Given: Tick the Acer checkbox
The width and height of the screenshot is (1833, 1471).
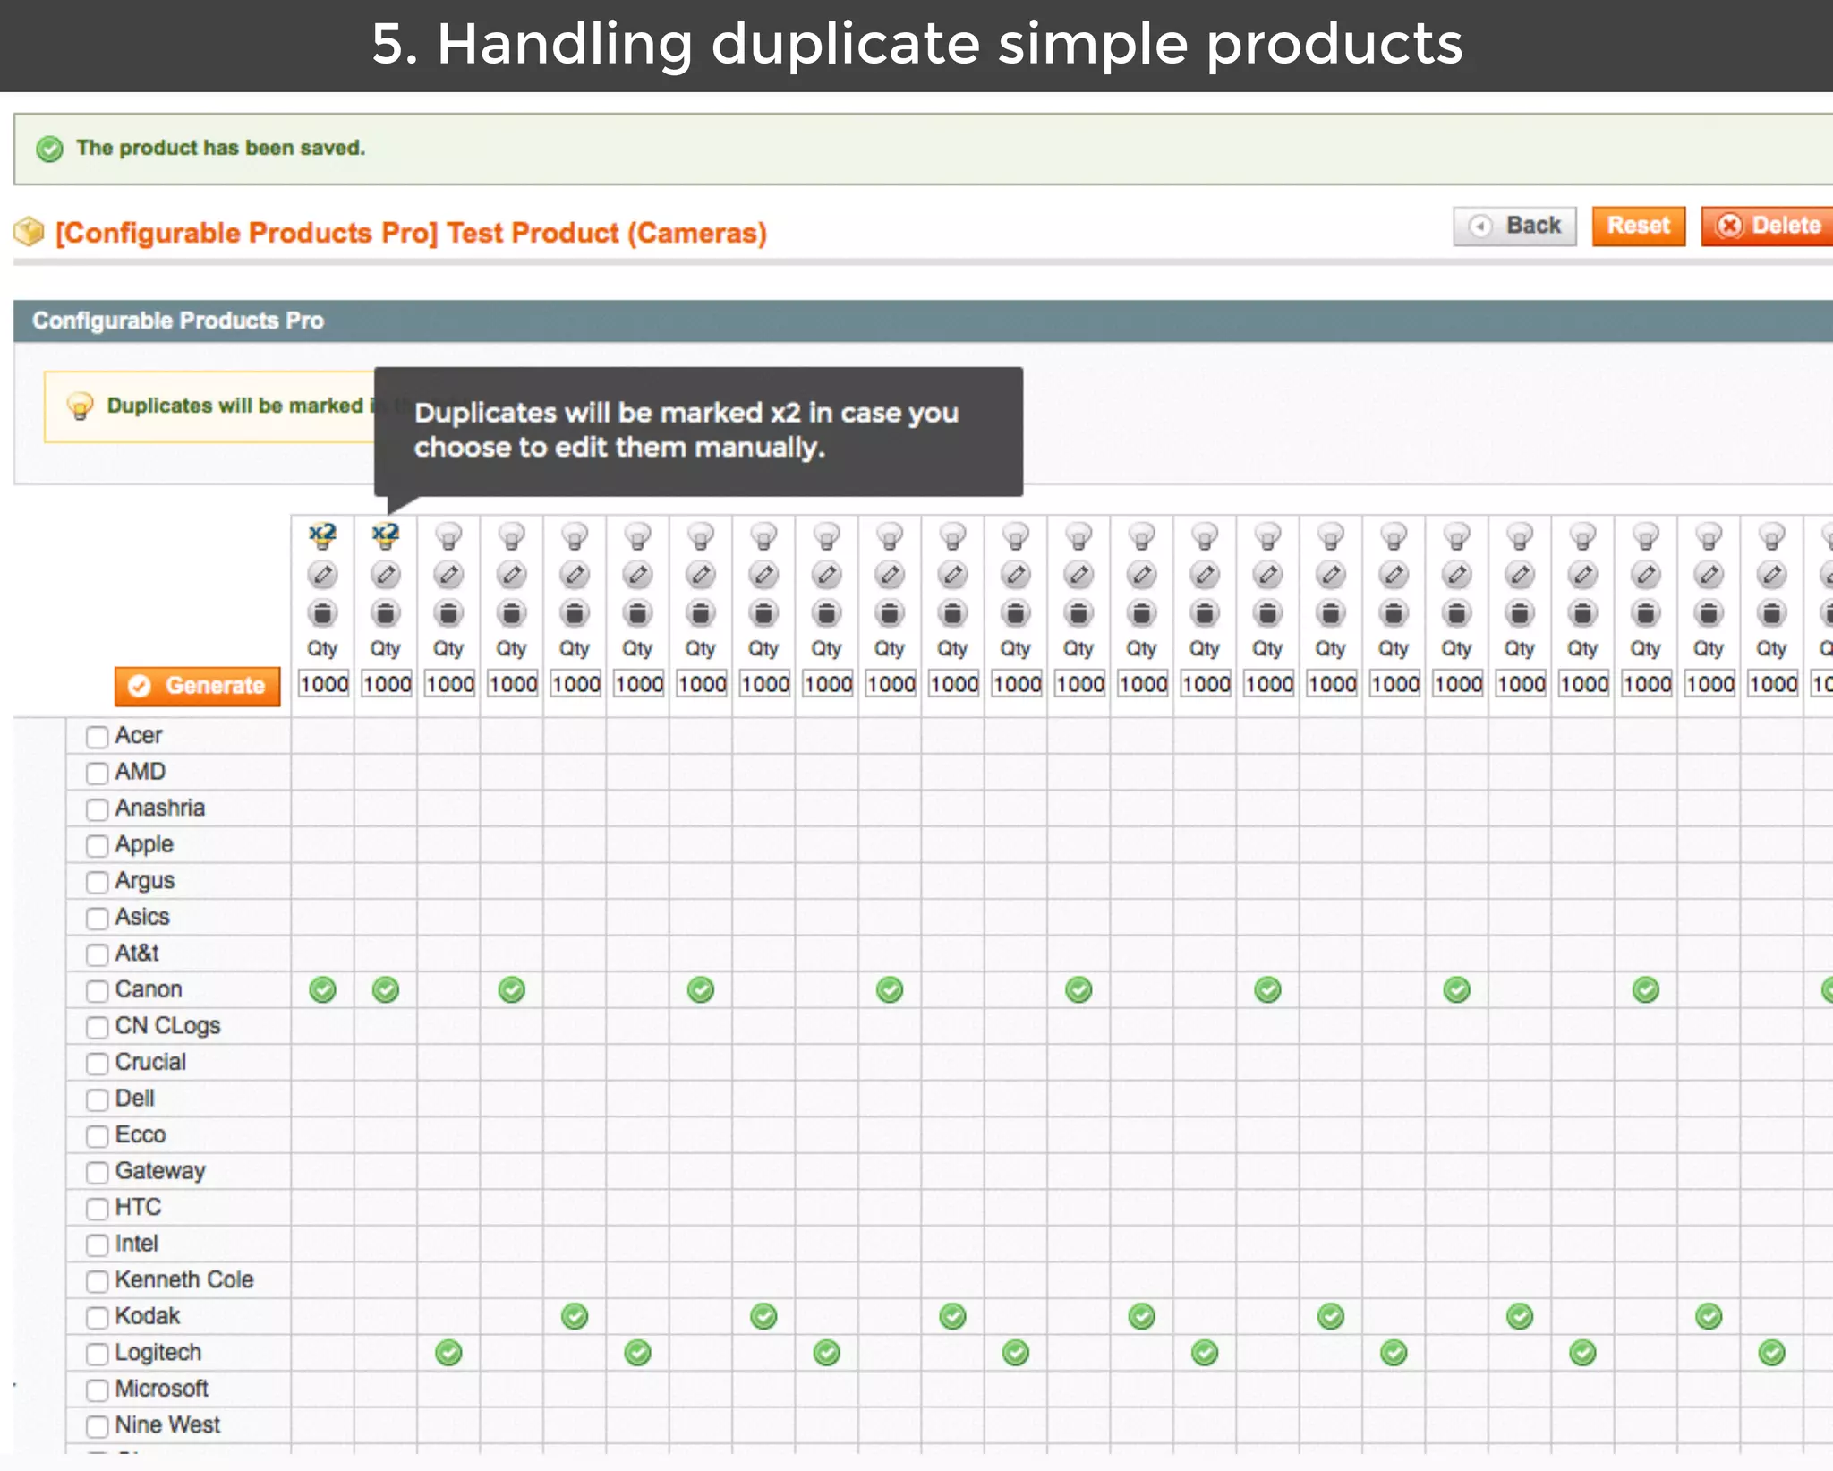Looking at the screenshot, I should pyautogui.click(x=97, y=737).
